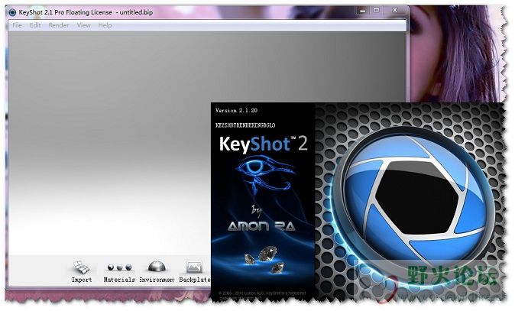Click the KeyShot 2 logo text on splash
515x311 pixels.
tap(264, 144)
